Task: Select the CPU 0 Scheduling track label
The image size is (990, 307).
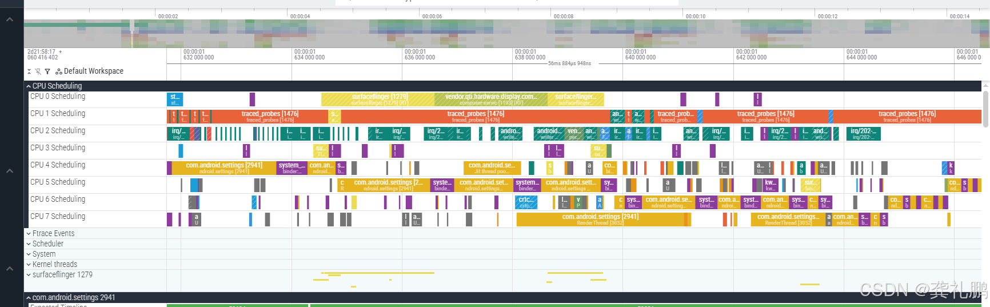Action: coord(58,97)
